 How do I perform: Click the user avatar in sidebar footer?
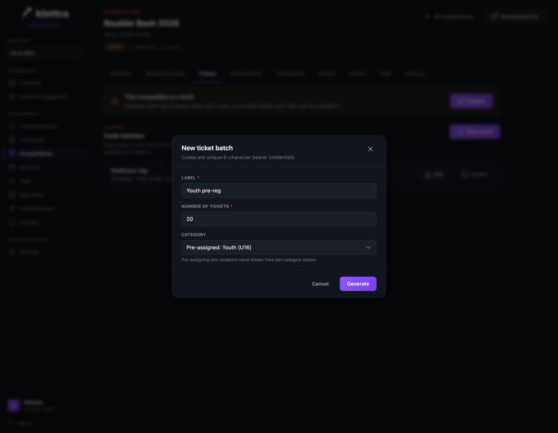[14, 405]
